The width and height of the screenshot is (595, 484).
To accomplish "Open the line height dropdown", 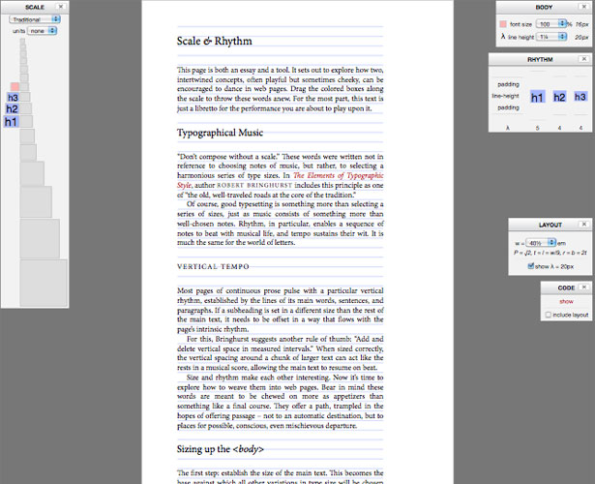I will point(551,37).
